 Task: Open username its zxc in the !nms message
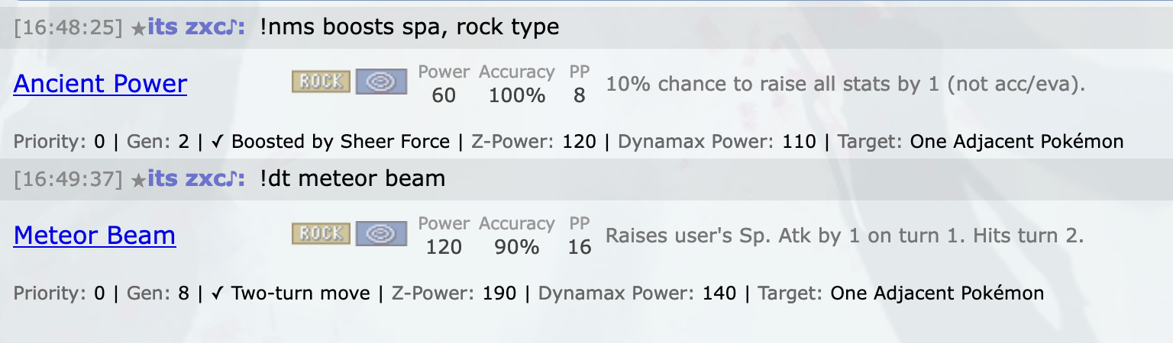pyautogui.click(x=195, y=27)
